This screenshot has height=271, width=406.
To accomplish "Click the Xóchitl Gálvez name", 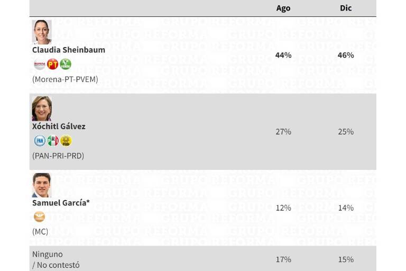I will (x=59, y=127).
